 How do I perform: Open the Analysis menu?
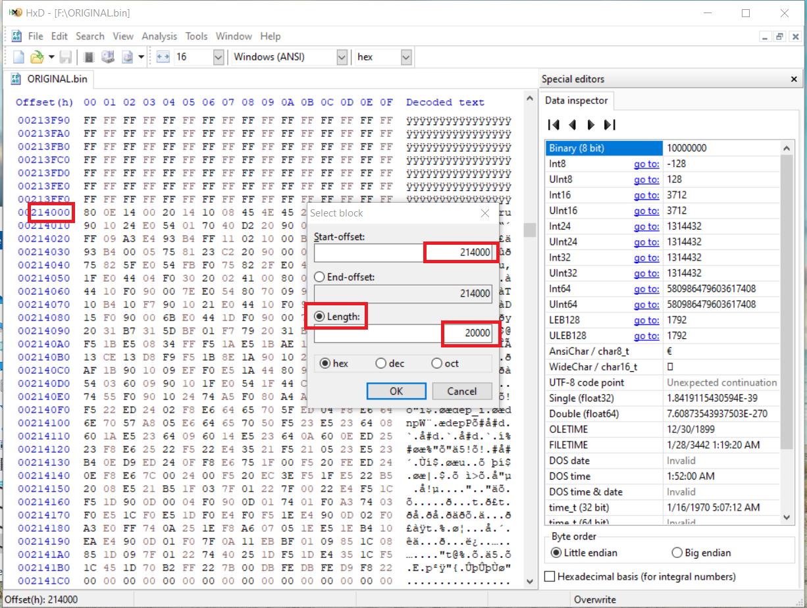159,36
